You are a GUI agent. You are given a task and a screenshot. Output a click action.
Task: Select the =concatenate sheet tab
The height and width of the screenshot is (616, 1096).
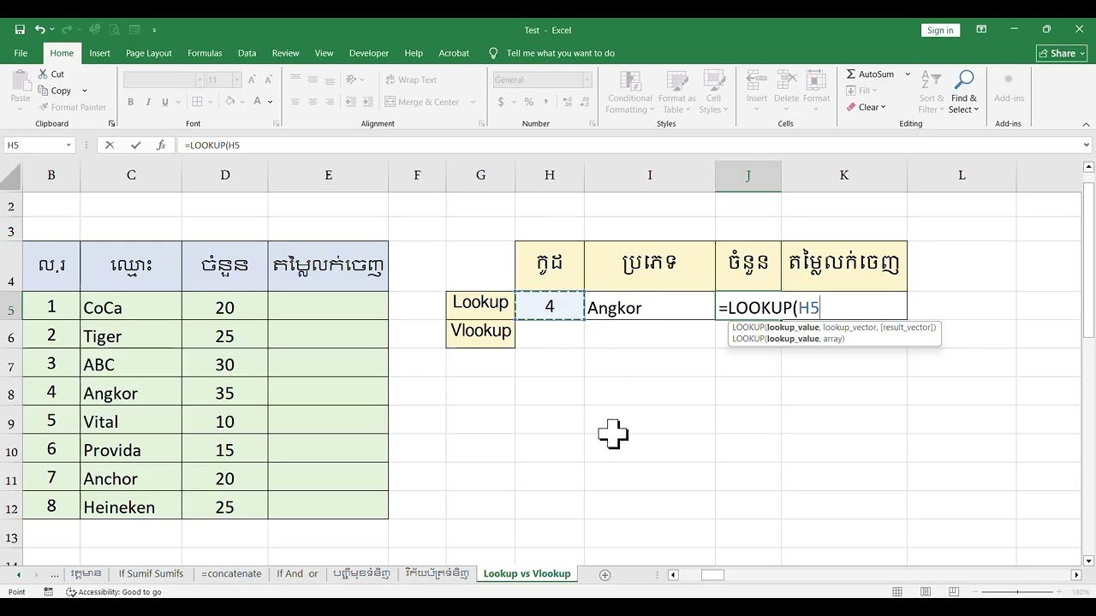(231, 574)
